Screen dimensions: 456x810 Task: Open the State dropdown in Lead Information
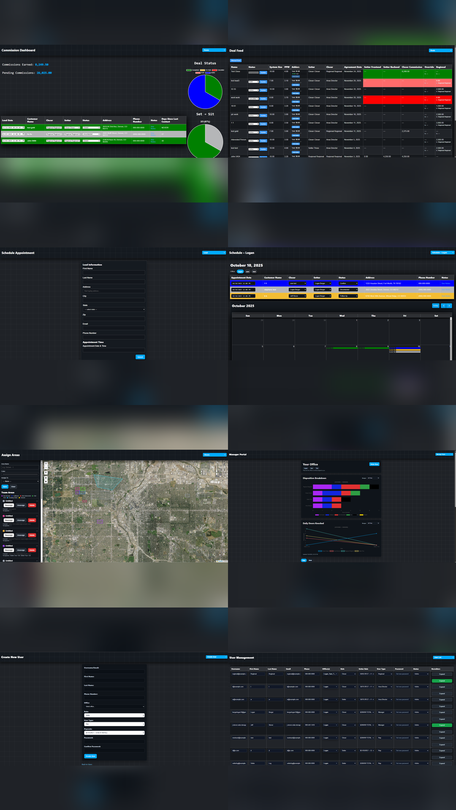point(114,309)
